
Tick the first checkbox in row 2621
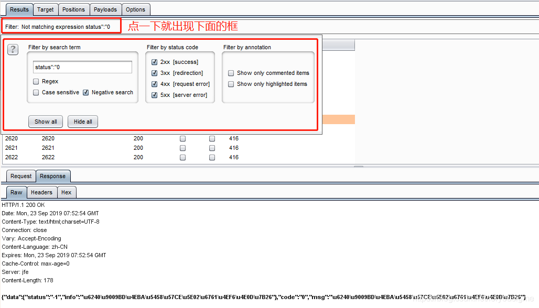pos(182,148)
